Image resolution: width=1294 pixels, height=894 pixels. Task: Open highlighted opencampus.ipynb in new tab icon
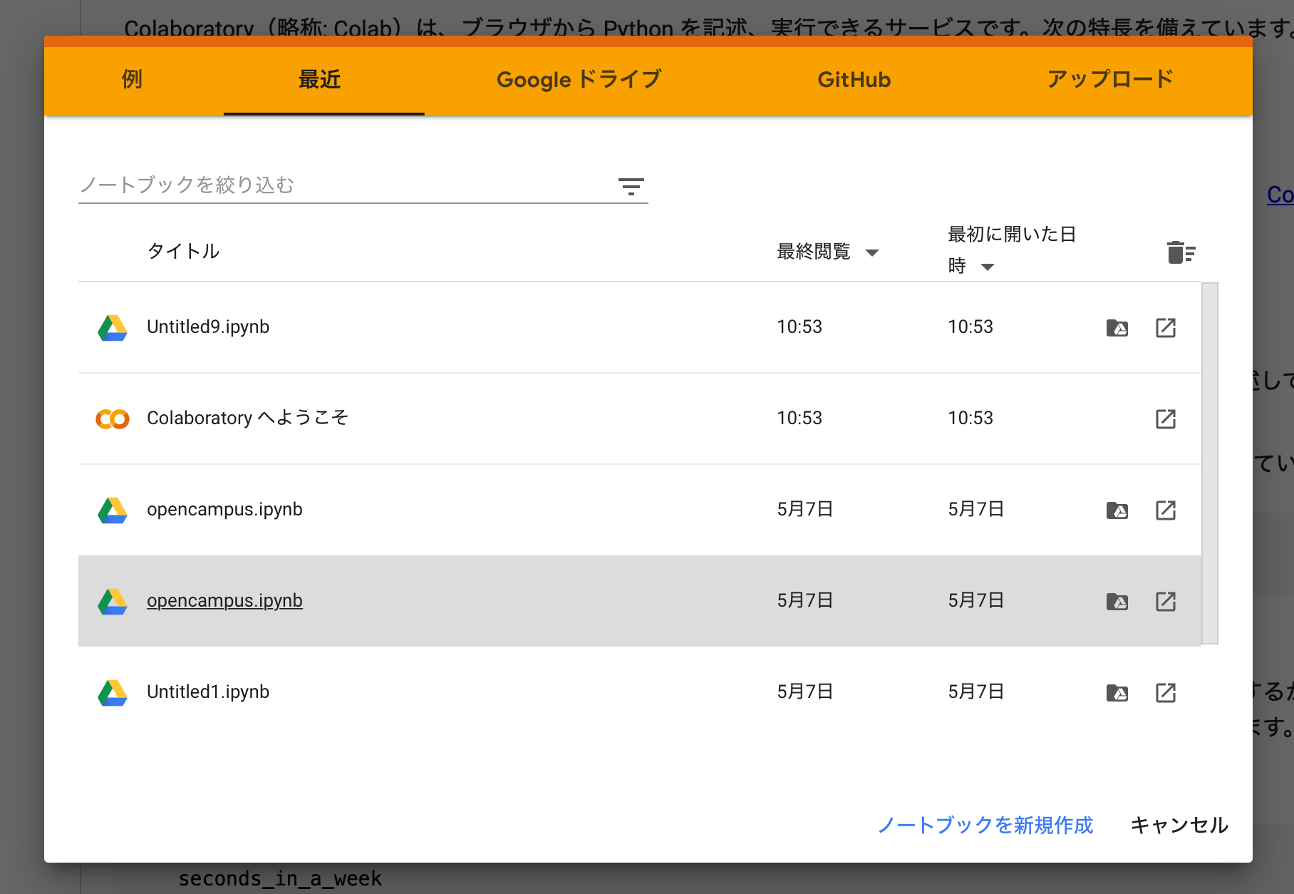pos(1166,602)
